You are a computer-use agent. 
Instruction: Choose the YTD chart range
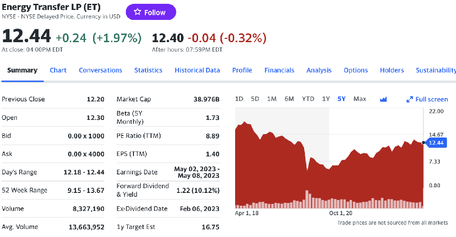tap(308, 99)
